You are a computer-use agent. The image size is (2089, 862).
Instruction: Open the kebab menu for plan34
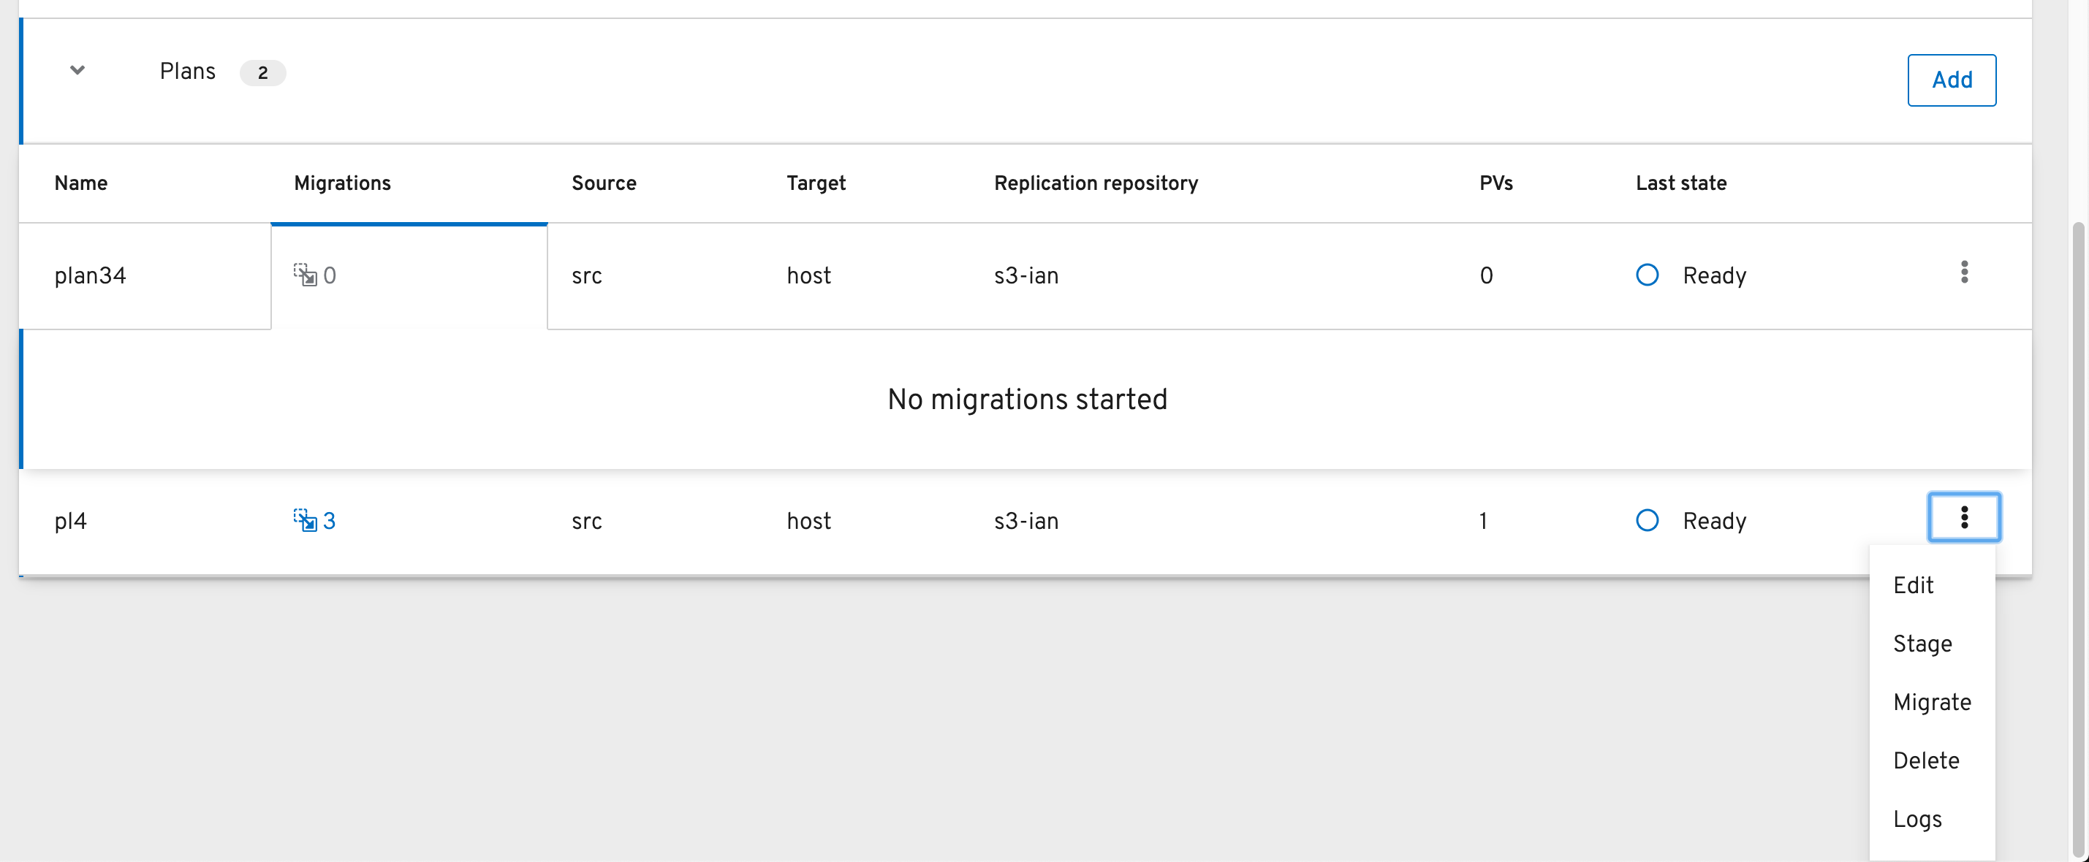pyautogui.click(x=1964, y=274)
